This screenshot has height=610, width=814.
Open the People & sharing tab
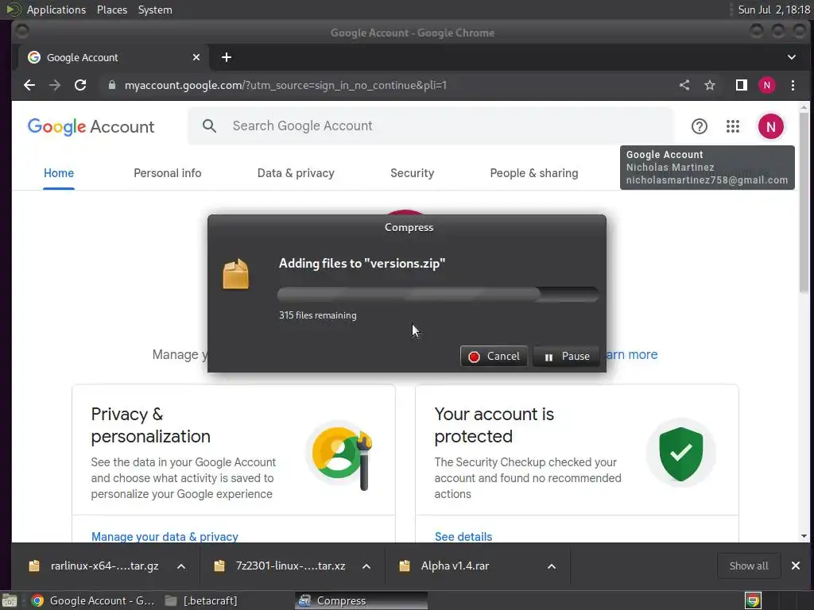(x=533, y=173)
